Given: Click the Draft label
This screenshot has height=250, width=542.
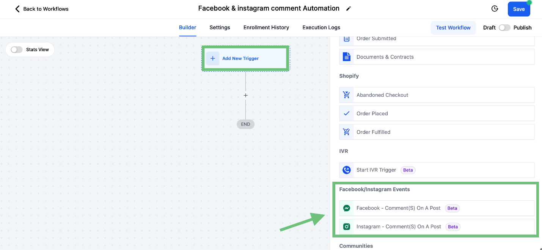Looking at the screenshot, I should [489, 28].
